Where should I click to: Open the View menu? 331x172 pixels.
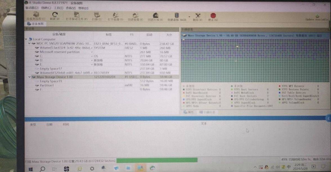click(71, 8)
